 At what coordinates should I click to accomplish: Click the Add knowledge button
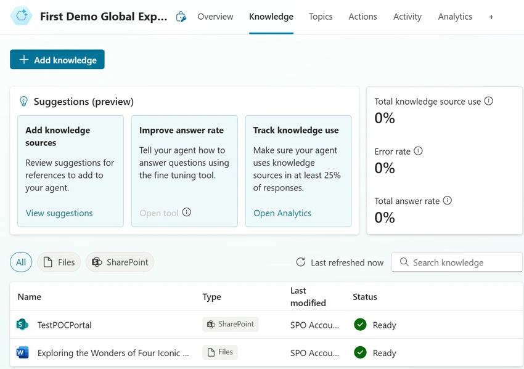pyautogui.click(x=57, y=59)
